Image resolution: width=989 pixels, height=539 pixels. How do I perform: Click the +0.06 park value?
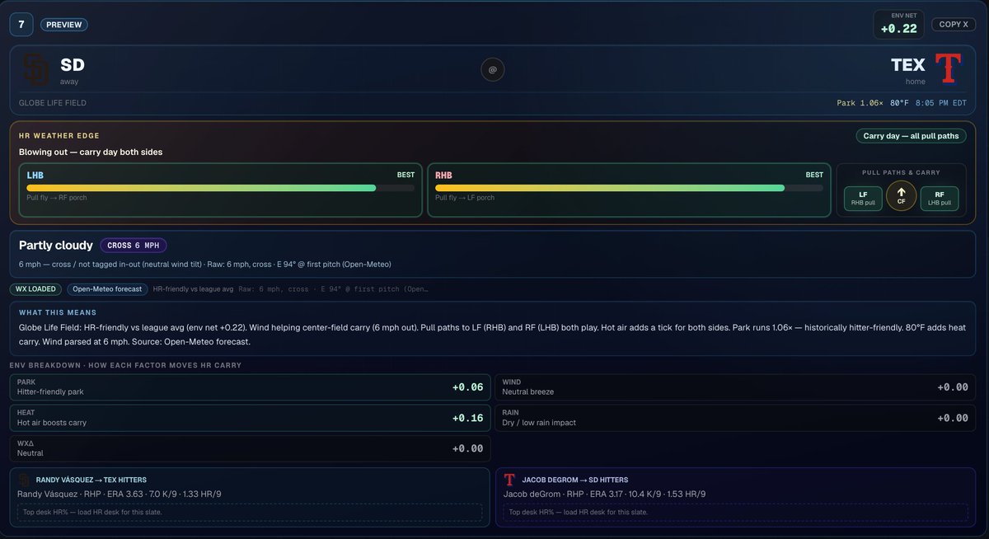[x=467, y=387]
